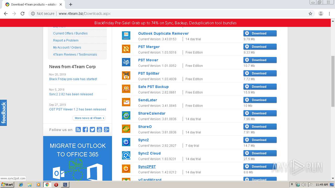Open Windows Explorer folder in taskbar
The image size is (335, 188).
click(x=30, y=185)
